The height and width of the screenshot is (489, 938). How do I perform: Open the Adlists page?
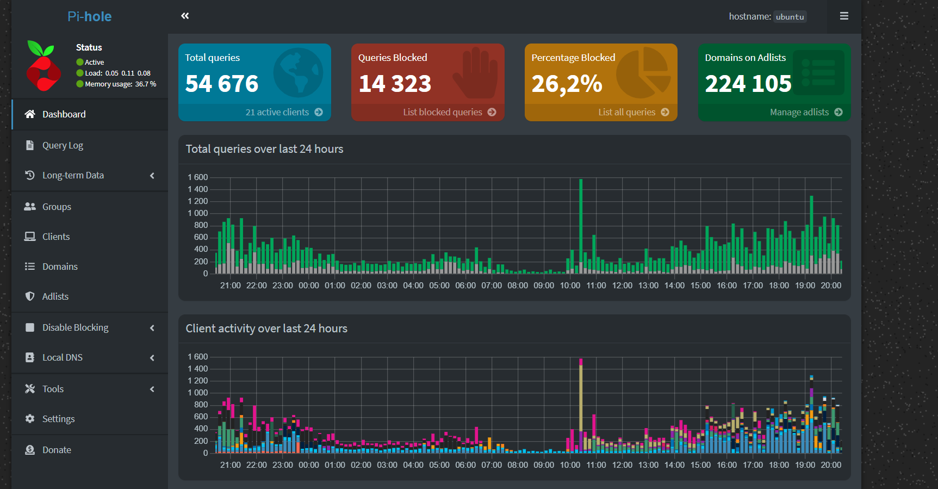[x=90, y=296]
